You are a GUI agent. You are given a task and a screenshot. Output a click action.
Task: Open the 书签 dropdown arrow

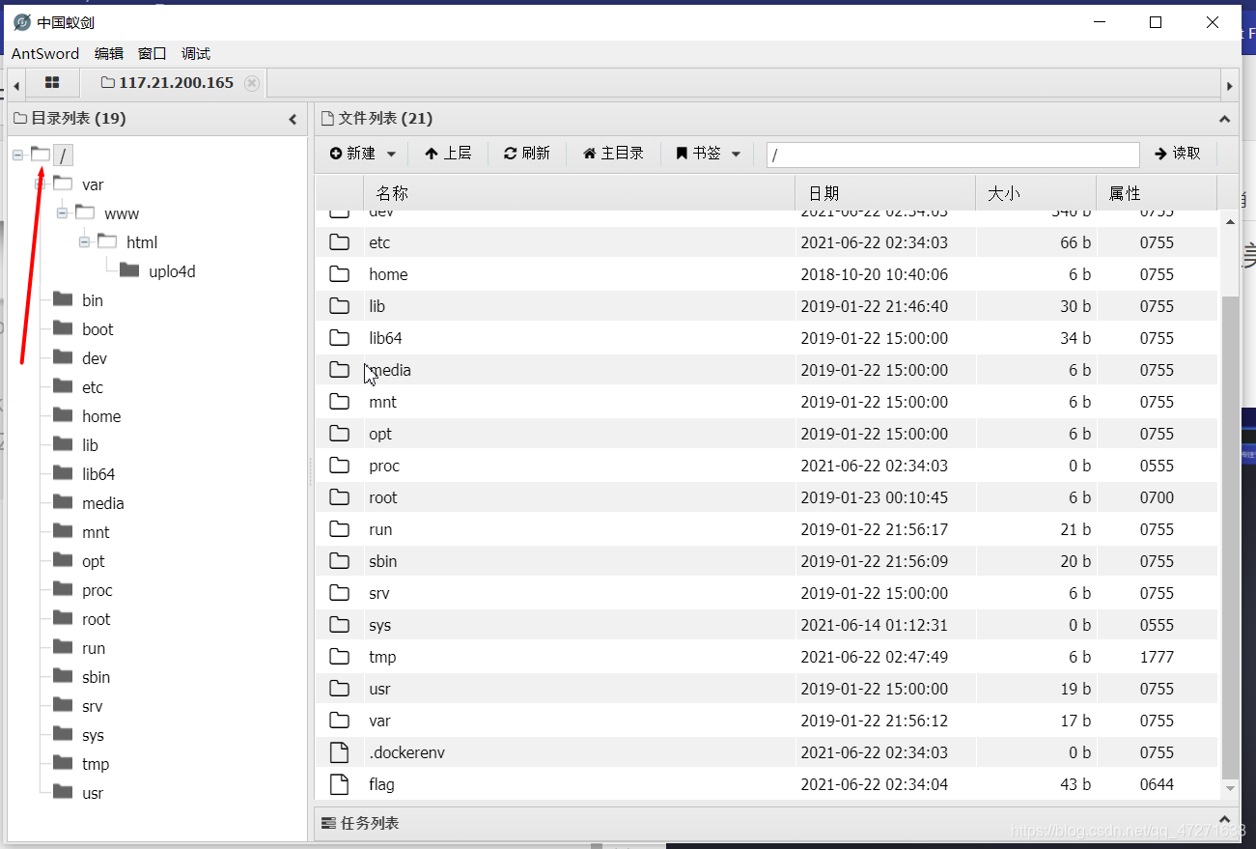click(736, 155)
